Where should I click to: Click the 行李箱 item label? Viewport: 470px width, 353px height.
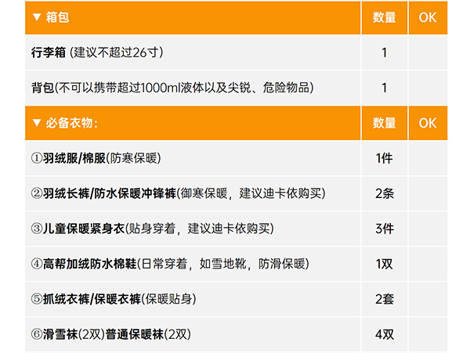pyautogui.click(x=49, y=53)
